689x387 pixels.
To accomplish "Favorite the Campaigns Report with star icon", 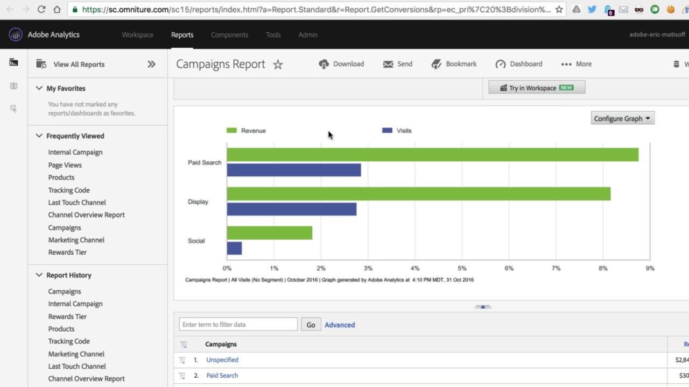I will click(x=278, y=64).
